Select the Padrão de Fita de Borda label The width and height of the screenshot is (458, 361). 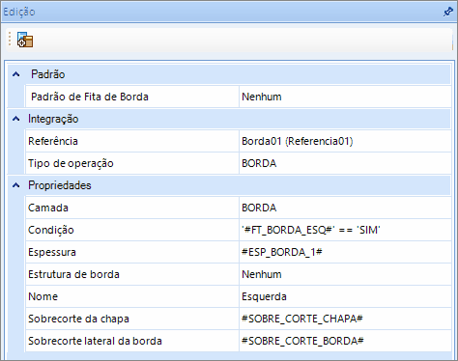[90, 97]
